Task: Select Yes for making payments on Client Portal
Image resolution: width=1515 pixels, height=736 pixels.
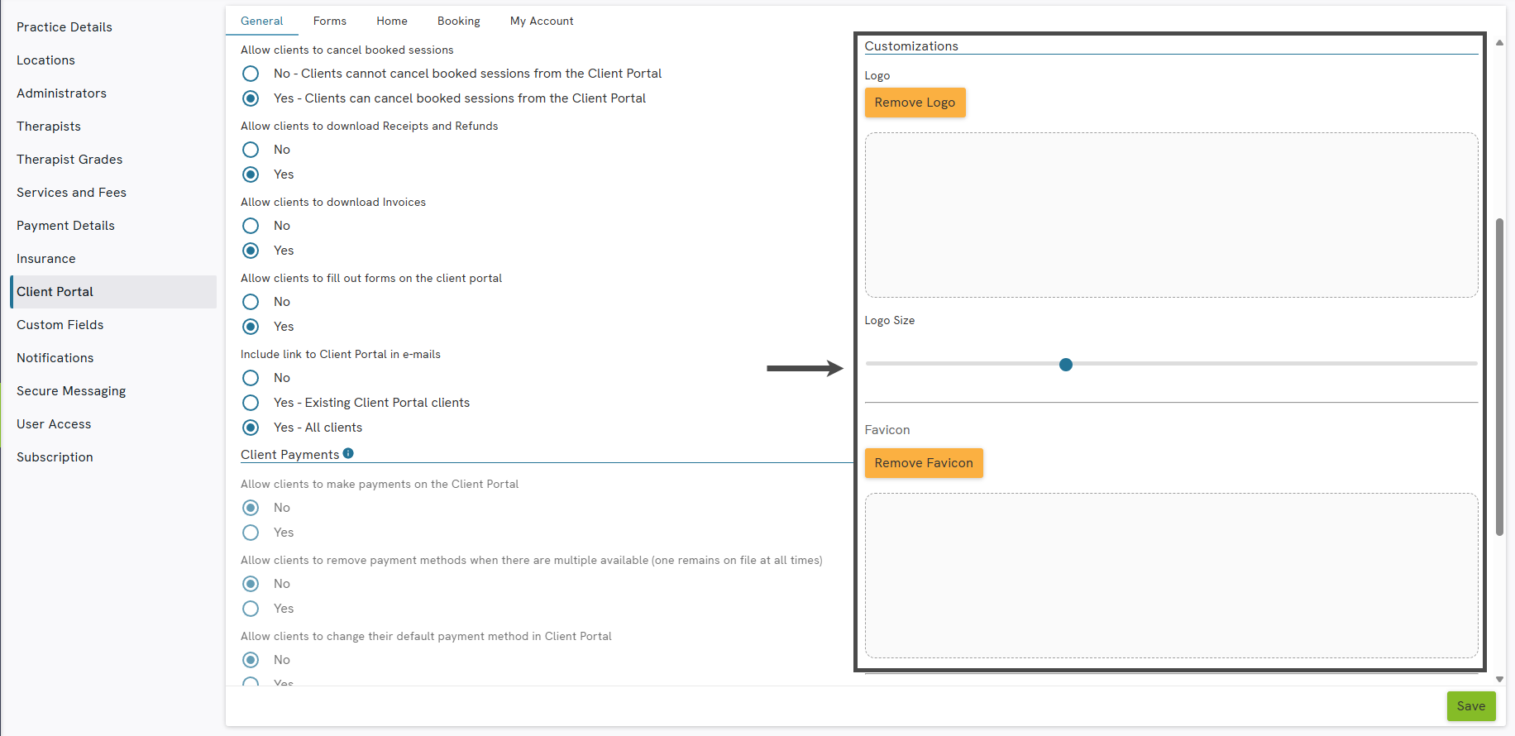Action: tap(251, 533)
